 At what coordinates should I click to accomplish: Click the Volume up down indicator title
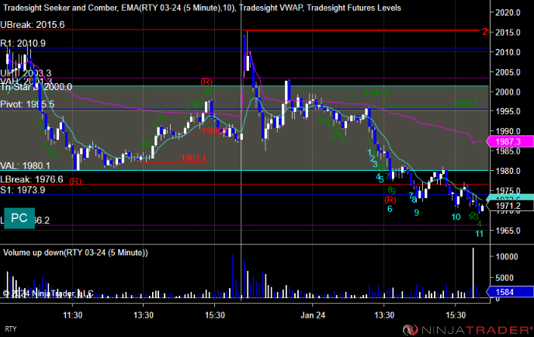(x=75, y=252)
